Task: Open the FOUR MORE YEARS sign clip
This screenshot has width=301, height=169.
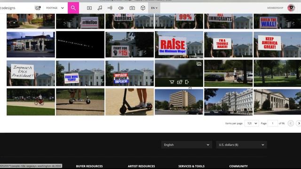Action: point(80,73)
